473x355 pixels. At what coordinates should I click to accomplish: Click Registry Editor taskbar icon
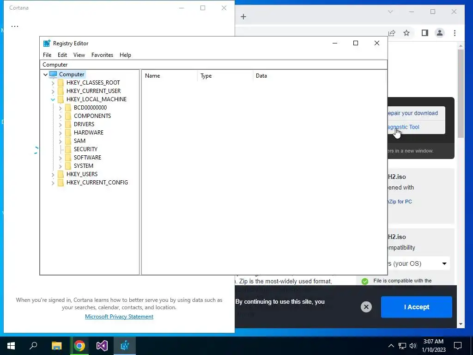(x=125, y=346)
